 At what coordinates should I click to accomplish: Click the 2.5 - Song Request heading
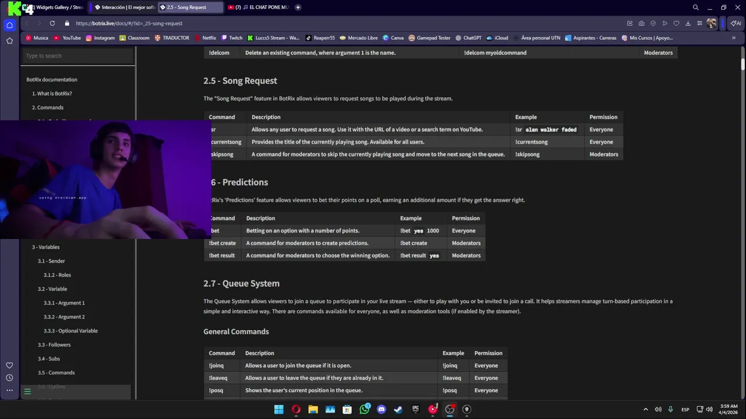point(240,81)
